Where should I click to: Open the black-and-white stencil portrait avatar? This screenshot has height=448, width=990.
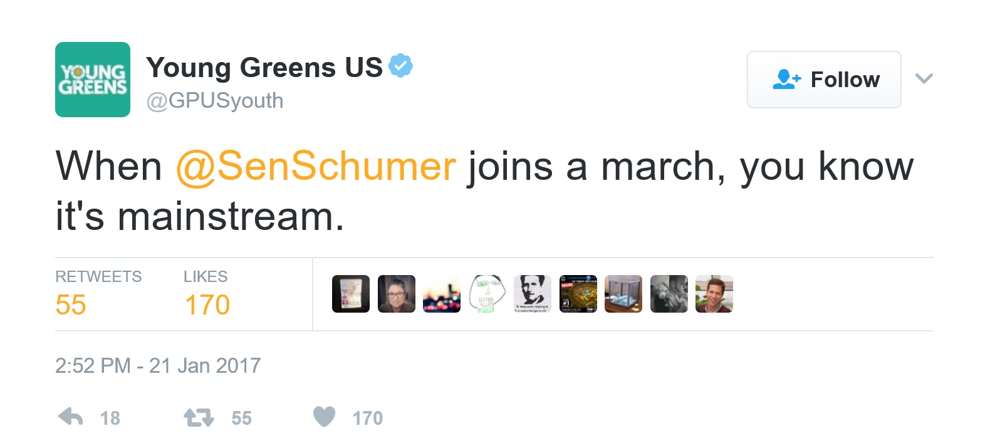click(533, 294)
